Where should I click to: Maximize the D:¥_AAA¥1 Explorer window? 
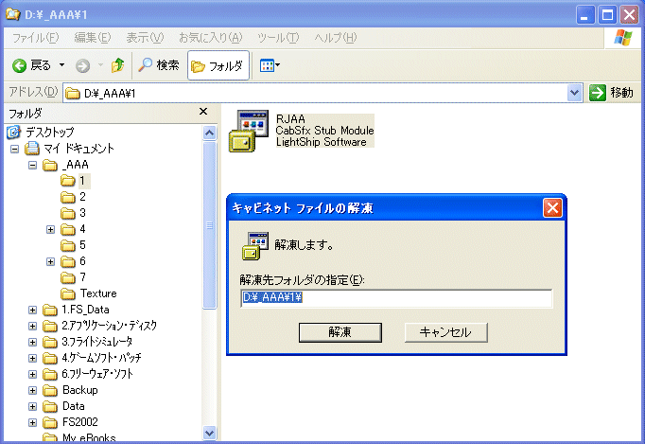pyautogui.click(x=607, y=15)
